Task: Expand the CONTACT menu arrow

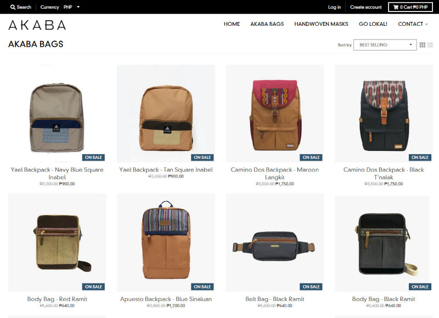Action: (x=427, y=24)
